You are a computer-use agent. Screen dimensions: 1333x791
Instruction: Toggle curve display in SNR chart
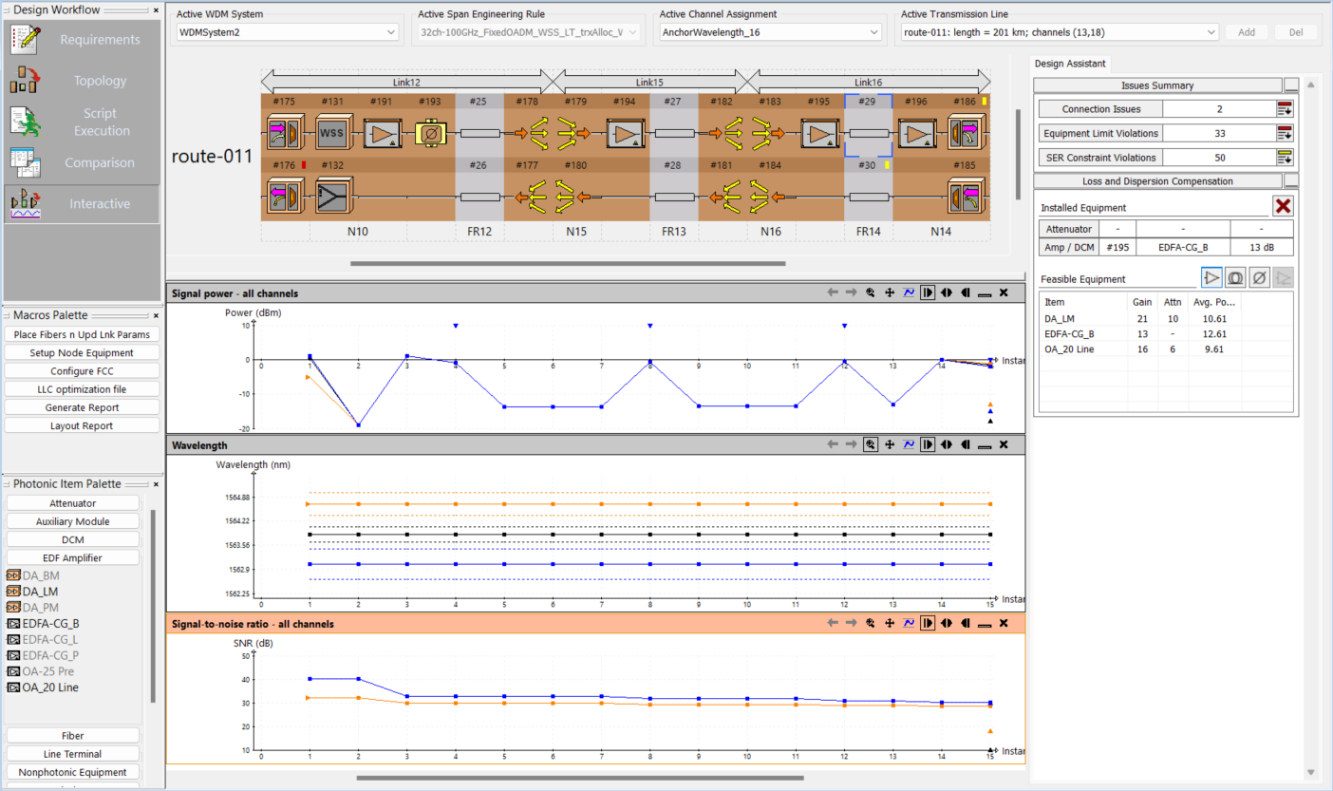[x=909, y=623]
